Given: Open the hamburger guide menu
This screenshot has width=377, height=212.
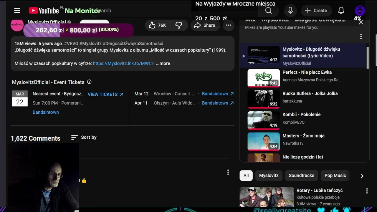Looking at the screenshot, I should click(x=17, y=11).
